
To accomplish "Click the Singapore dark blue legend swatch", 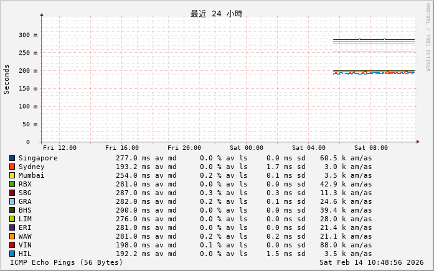I will tap(12, 158).
